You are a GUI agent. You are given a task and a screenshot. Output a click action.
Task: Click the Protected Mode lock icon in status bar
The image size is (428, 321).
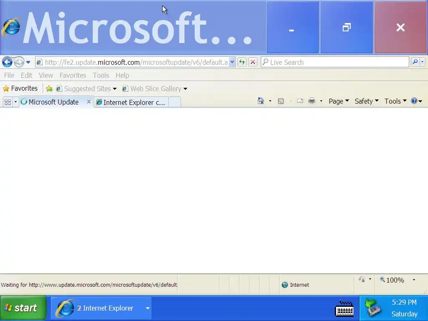[x=362, y=280]
